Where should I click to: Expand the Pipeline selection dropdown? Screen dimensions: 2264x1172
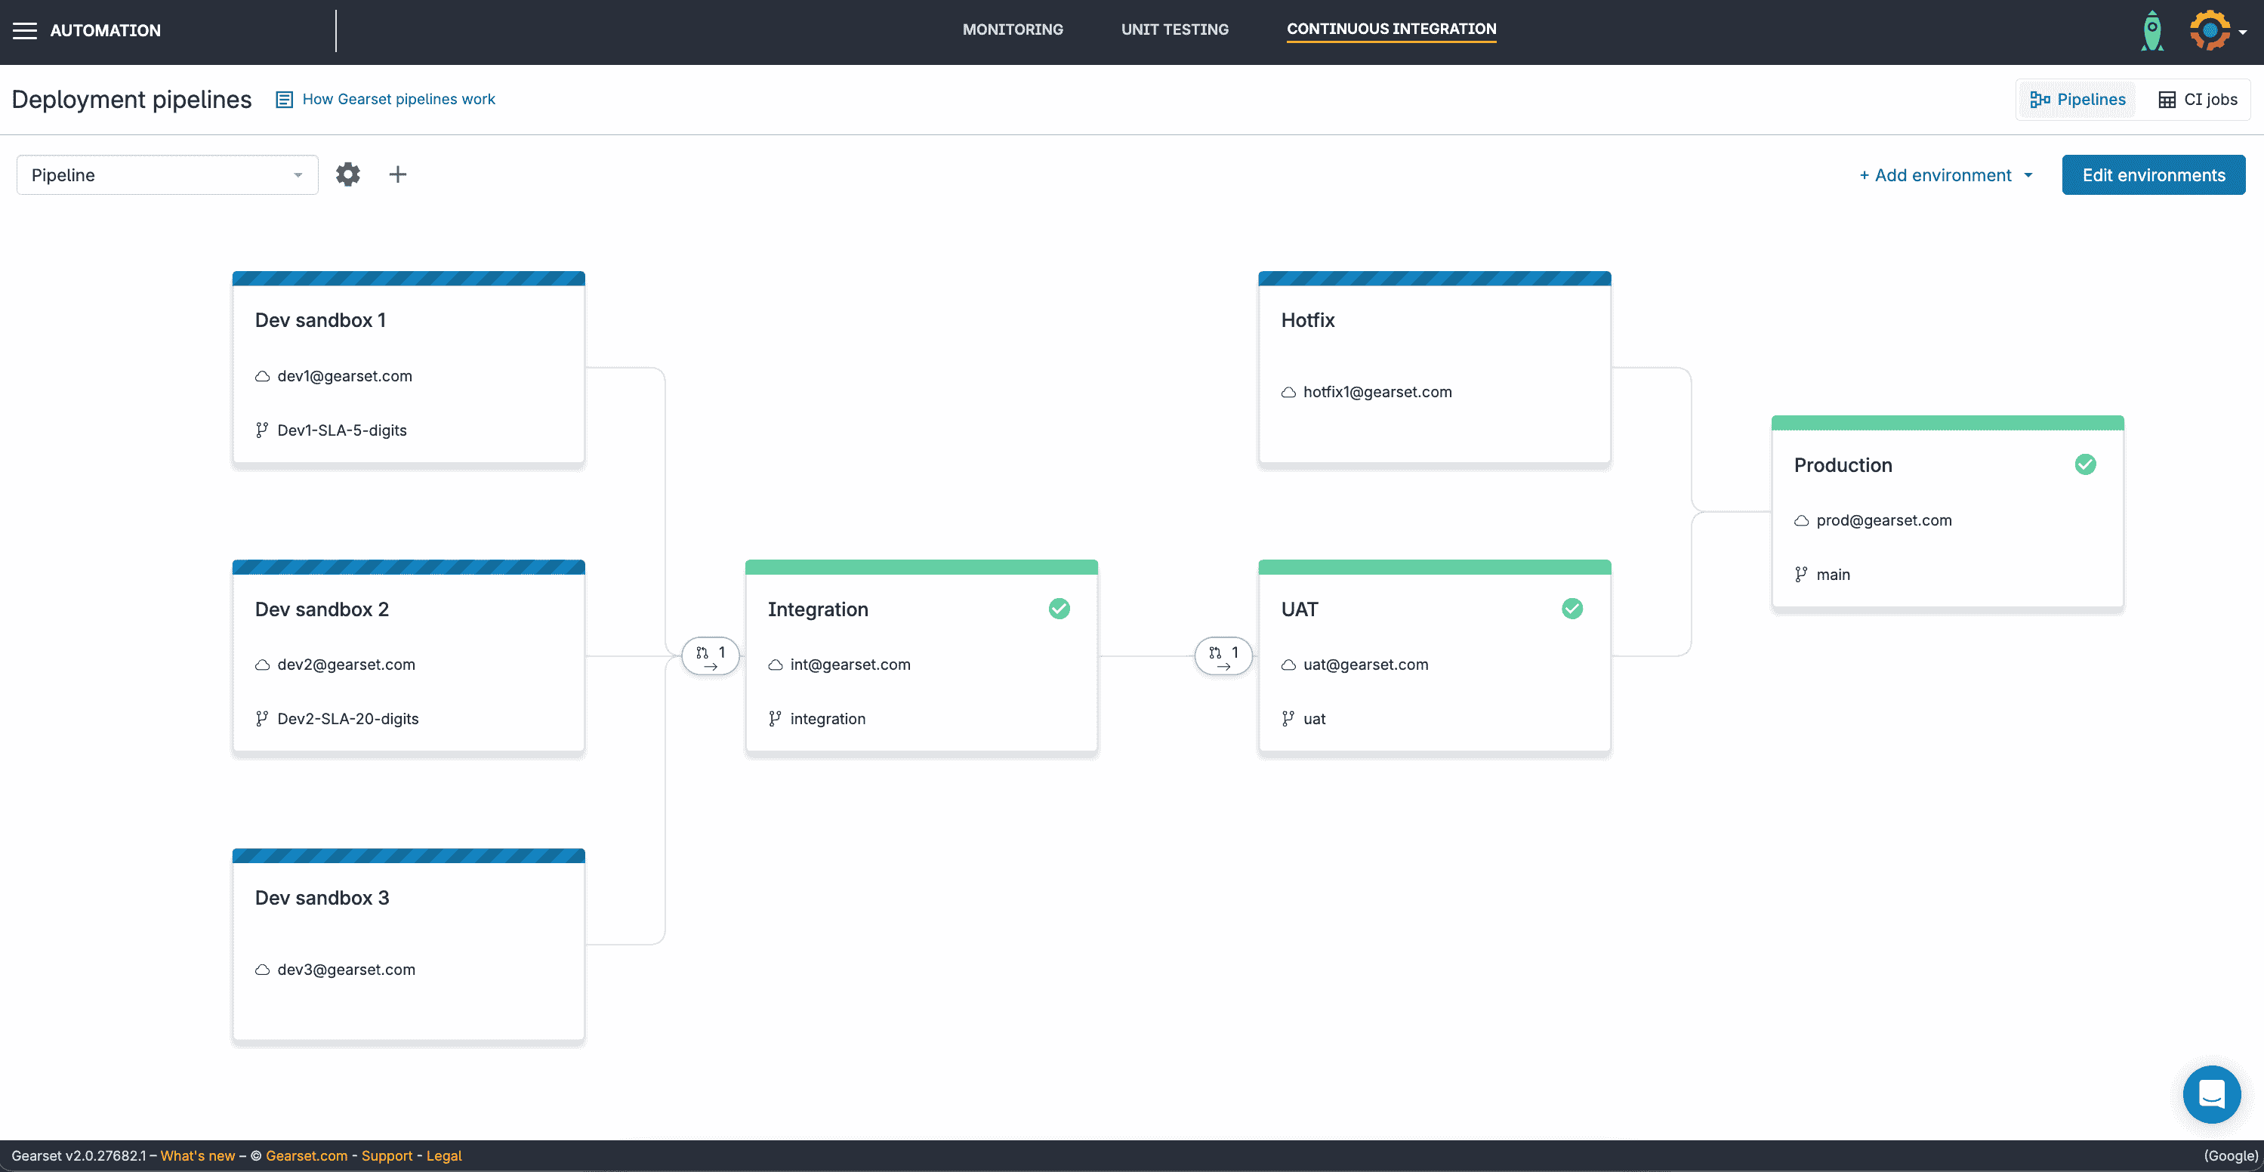[x=167, y=175]
